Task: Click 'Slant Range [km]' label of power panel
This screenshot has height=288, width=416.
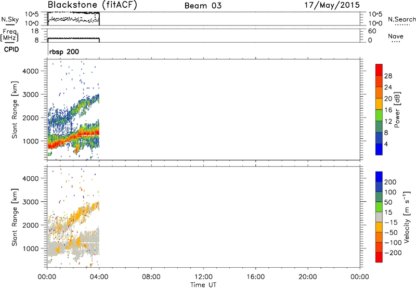Action: [x=15, y=110]
